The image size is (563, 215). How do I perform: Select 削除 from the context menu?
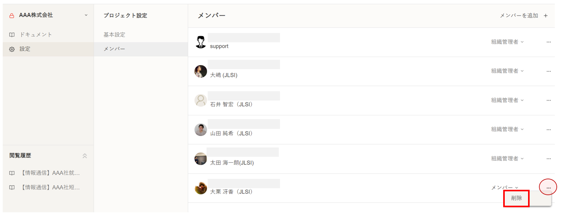point(516,198)
